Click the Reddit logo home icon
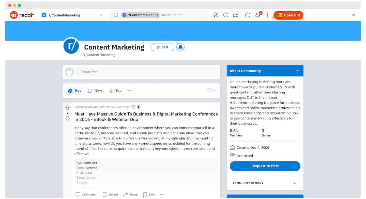Screen dimensions: 366x199 (x=14, y=15)
